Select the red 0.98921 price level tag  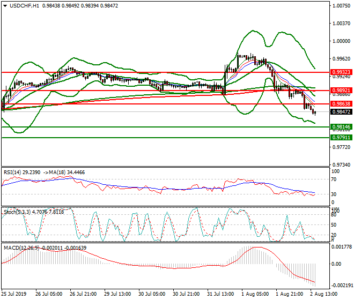click(x=341, y=91)
